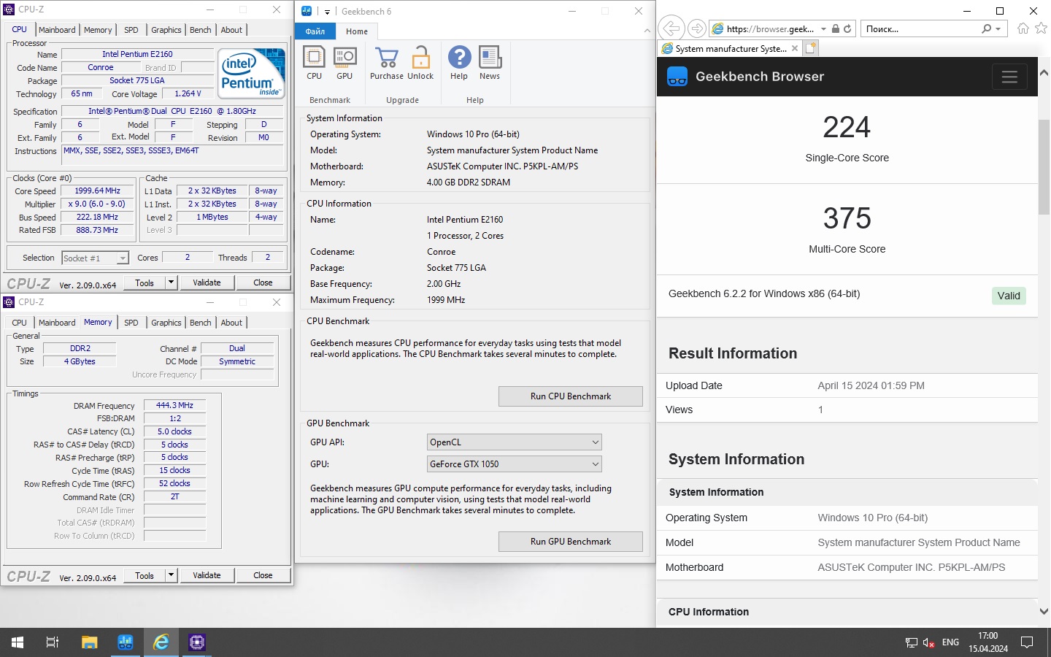Click Run GPU Benchmark button
1051x657 pixels.
571,542
